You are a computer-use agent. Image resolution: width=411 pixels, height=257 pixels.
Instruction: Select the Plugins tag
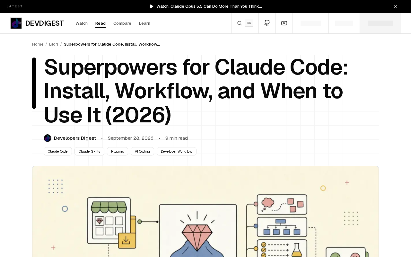pos(118,151)
